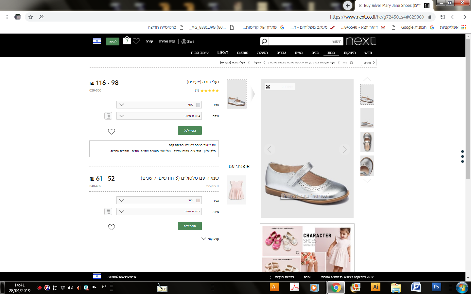The image size is (471, 294).
Task: Move the thumbnail strip down with the bottom arrow
Action: (367, 181)
